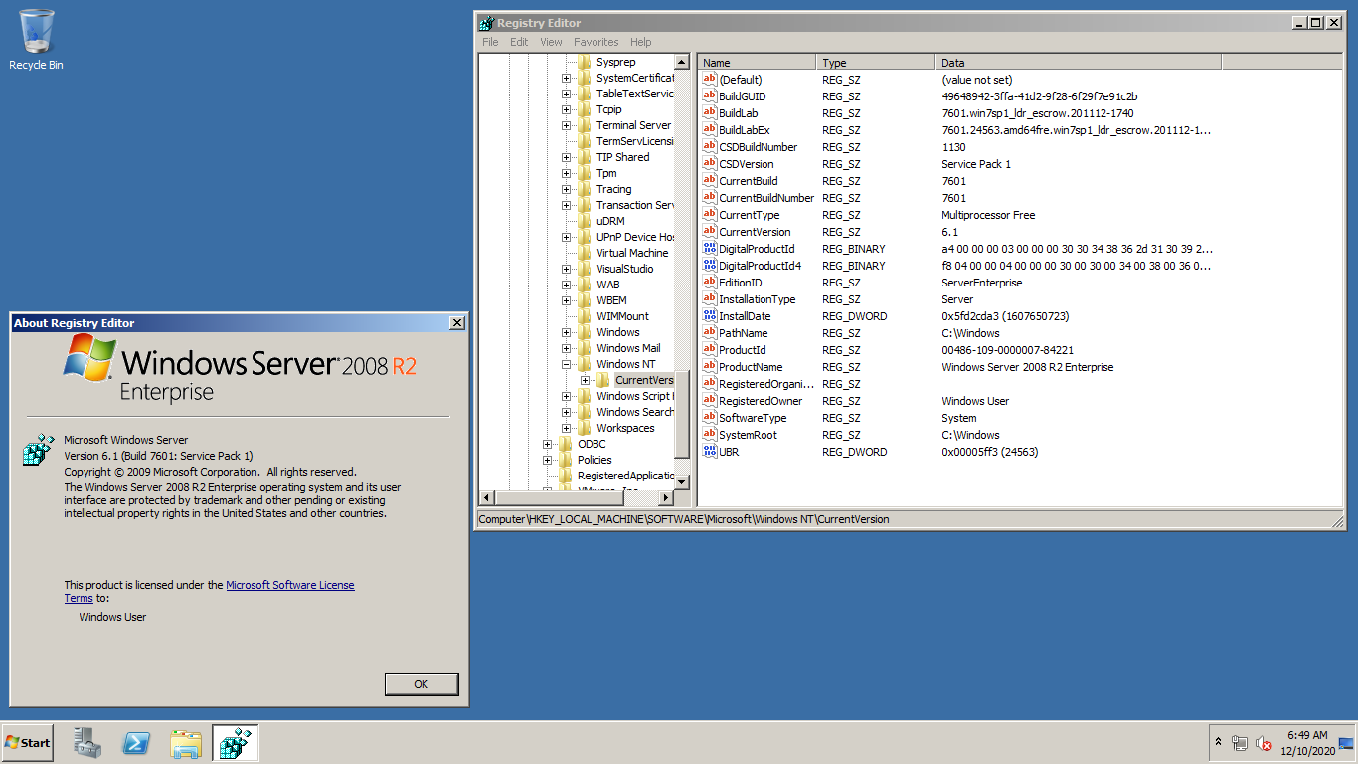The width and height of the screenshot is (1358, 764).
Task: Open the Recycle Bin desktop icon
Action: coord(36,40)
